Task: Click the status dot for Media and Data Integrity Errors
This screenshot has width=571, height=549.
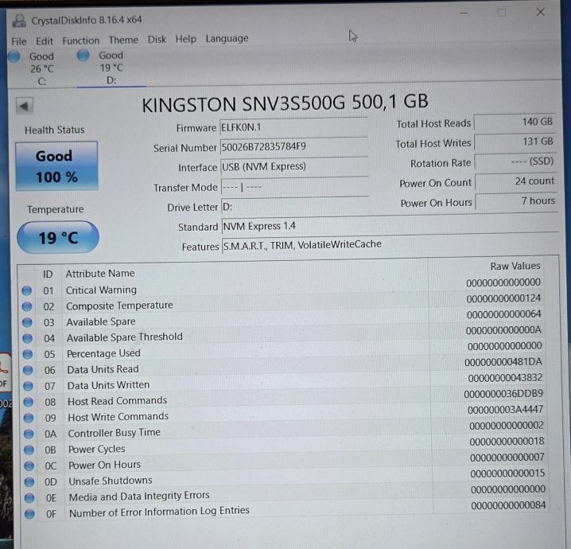Action: pos(29,497)
